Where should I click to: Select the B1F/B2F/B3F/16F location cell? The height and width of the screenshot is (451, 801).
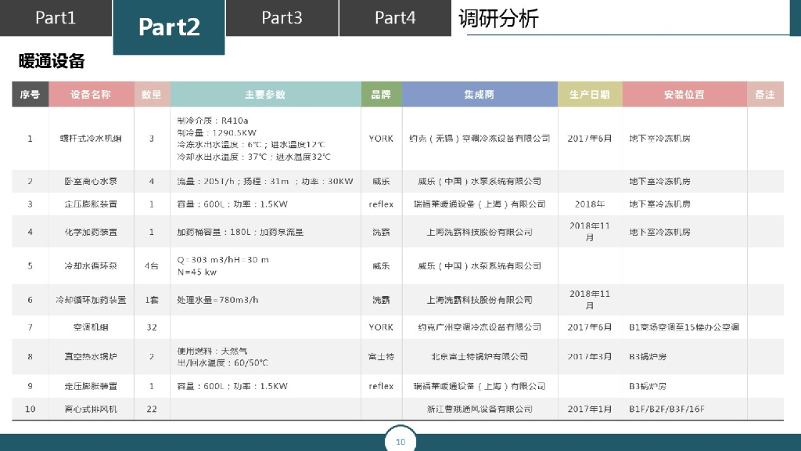pos(667,409)
